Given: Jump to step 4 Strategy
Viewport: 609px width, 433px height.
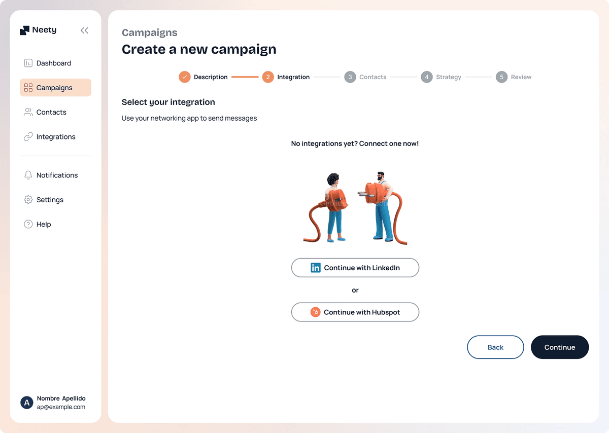Looking at the screenshot, I should [441, 77].
